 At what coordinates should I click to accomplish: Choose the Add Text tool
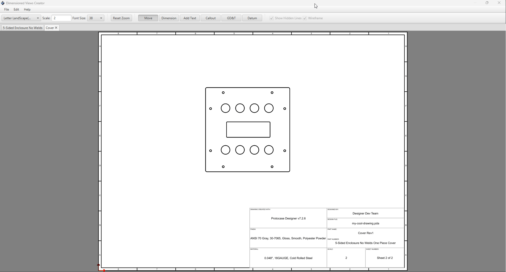[x=190, y=18]
